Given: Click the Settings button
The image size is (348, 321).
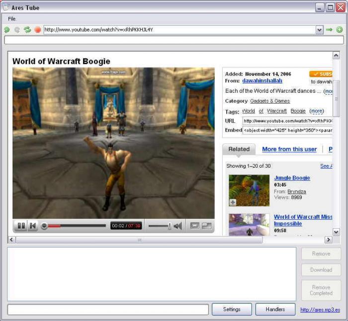Looking at the screenshot, I should [x=232, y=309].
